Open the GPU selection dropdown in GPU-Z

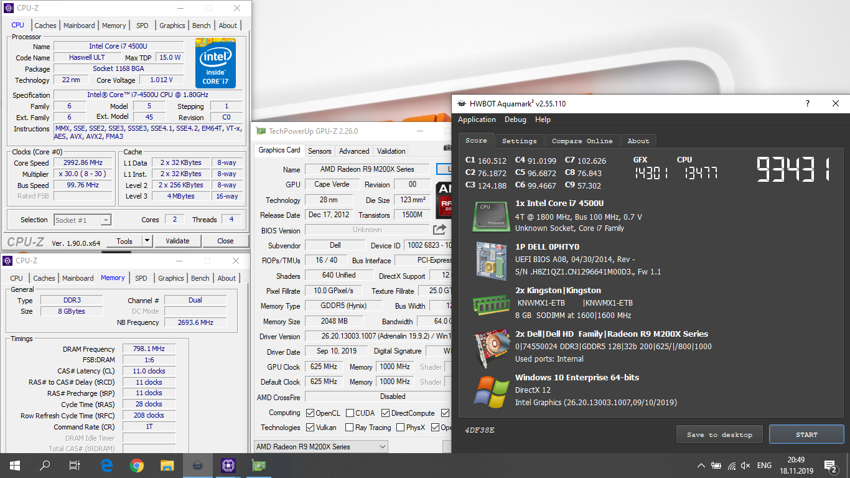pyautogui.click(x=321, y=447)
